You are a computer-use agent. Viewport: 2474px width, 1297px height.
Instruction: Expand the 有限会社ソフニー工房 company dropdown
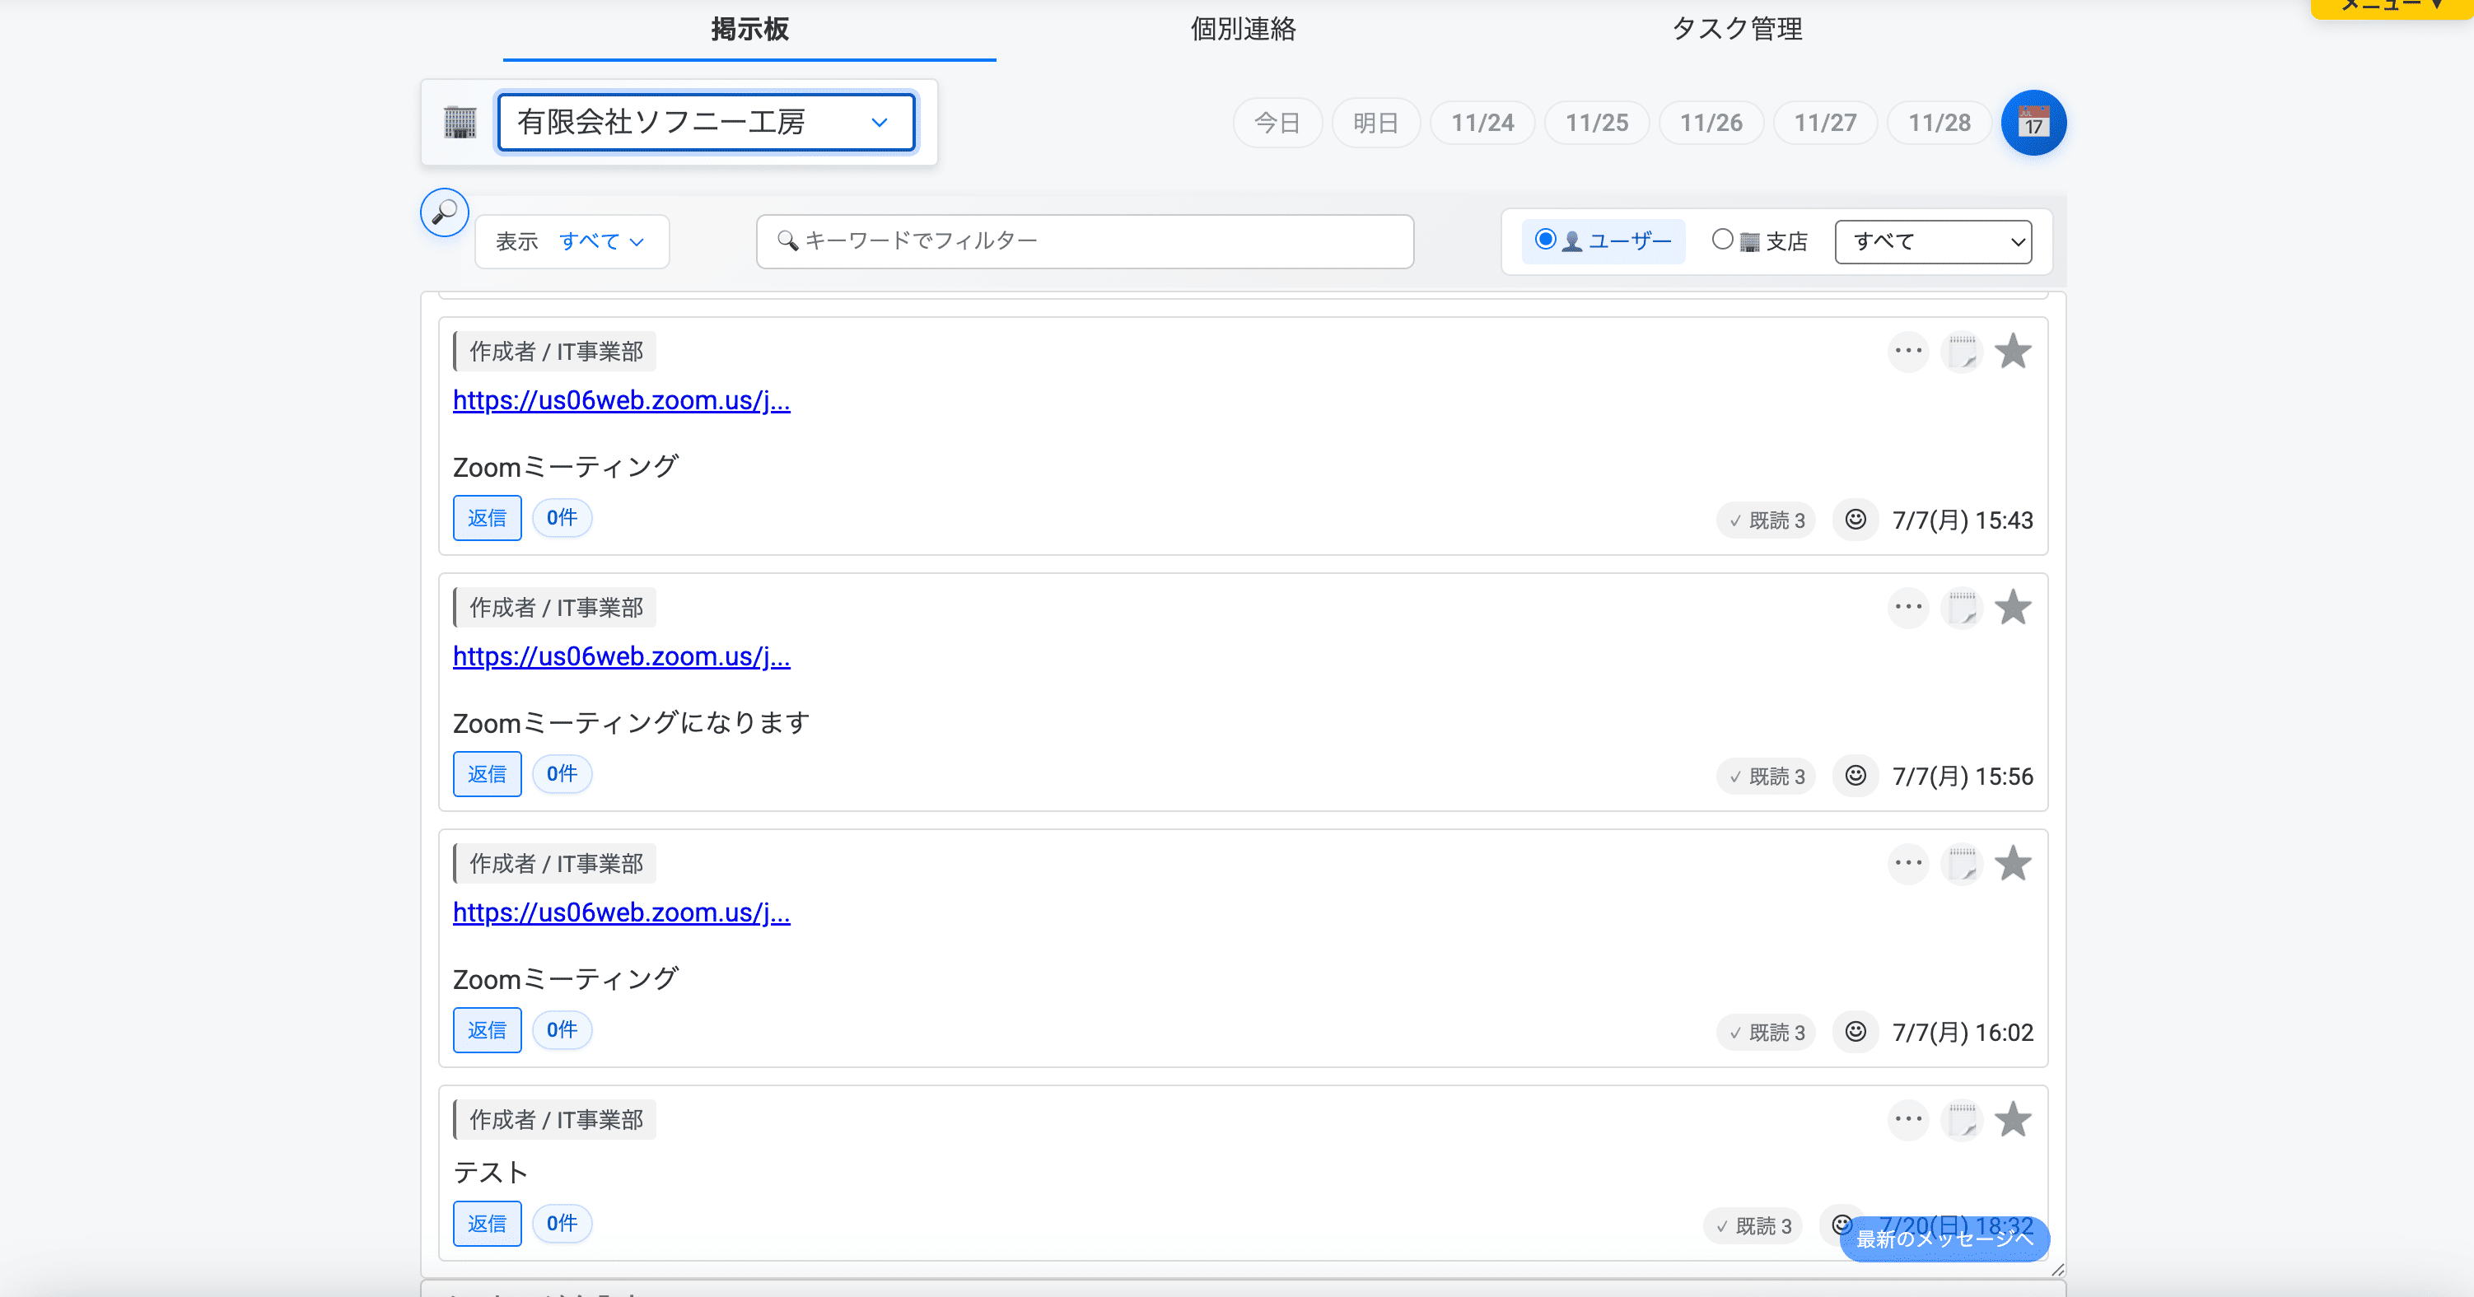tap(706, 122)
